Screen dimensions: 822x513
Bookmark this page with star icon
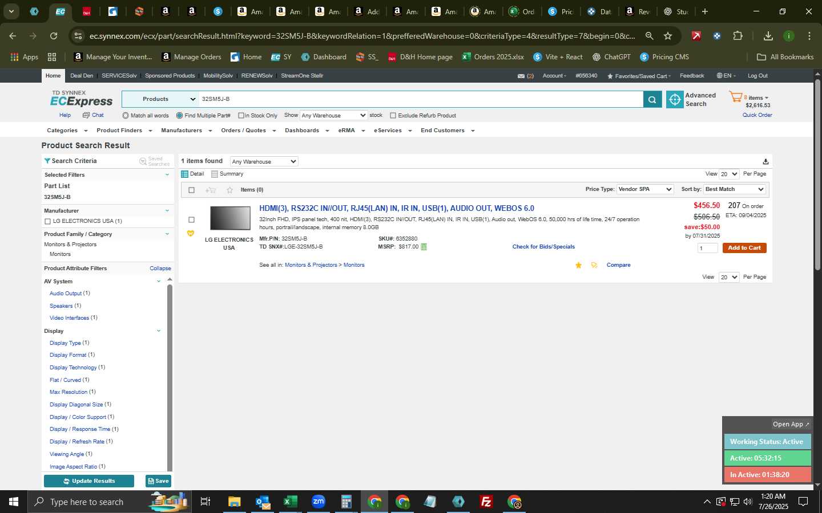668,36
